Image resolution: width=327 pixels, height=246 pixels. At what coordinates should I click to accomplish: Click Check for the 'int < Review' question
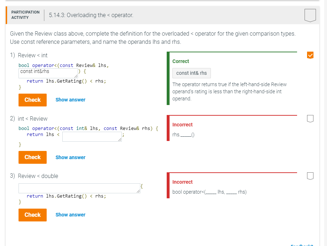pyautogui.click(x=32, y=157)
